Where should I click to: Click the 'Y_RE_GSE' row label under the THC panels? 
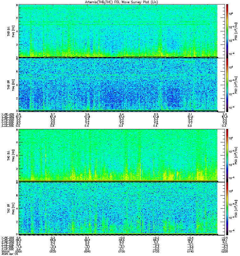click(8, 240)
